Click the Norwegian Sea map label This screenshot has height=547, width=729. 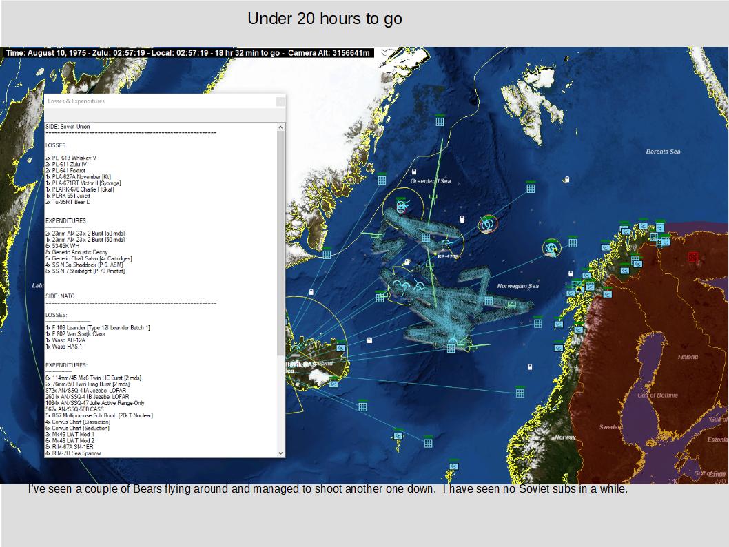[518, 286]
